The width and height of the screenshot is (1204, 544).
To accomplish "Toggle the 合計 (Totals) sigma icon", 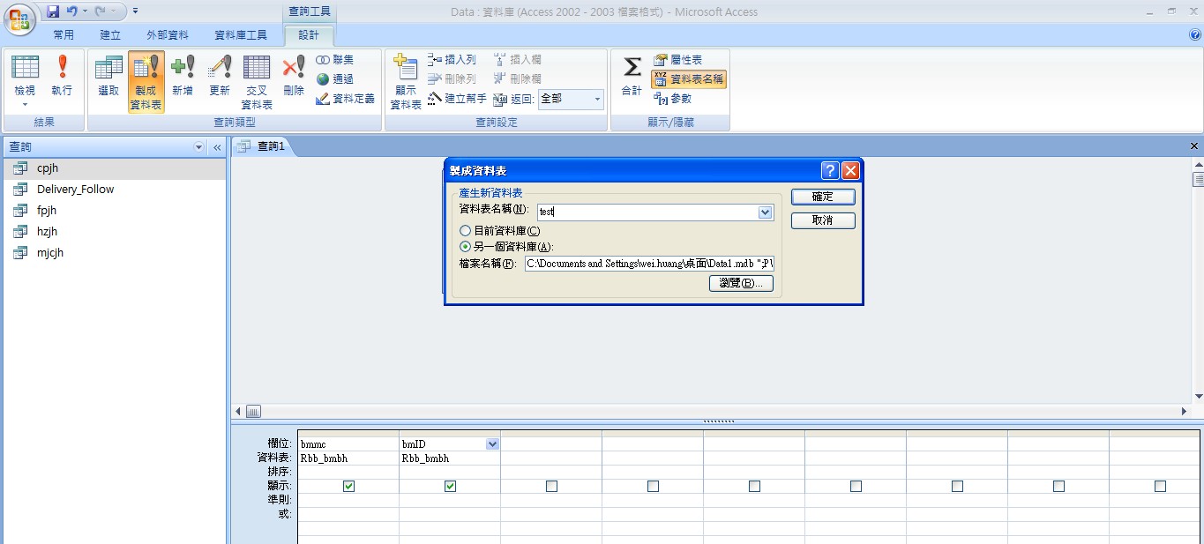I will tap(632, 75).
